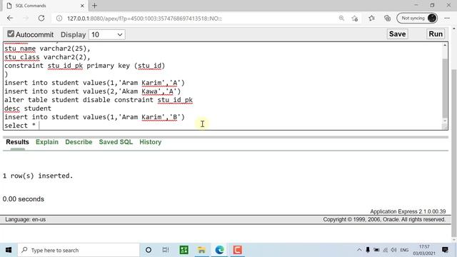Open the volume control
The width and height of the screenshot is (457, 257).
[393, 250]
